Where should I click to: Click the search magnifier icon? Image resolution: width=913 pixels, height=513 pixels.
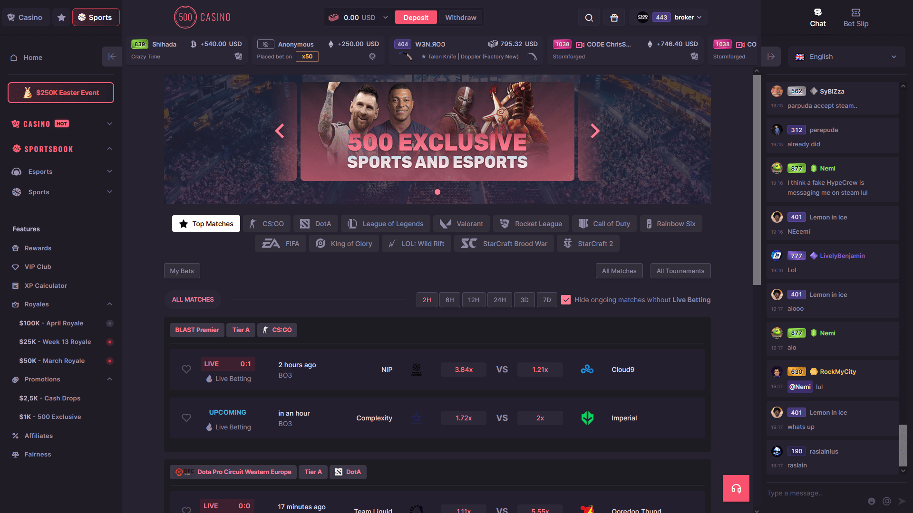pos(589,18)
